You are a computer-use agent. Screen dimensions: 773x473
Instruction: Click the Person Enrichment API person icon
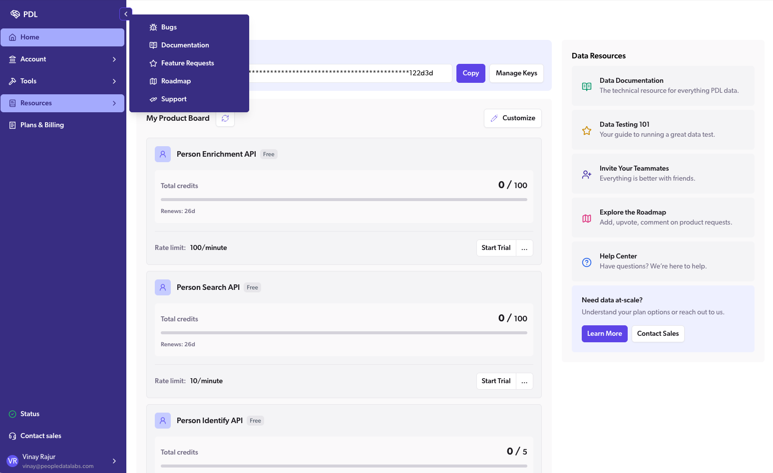163,154
